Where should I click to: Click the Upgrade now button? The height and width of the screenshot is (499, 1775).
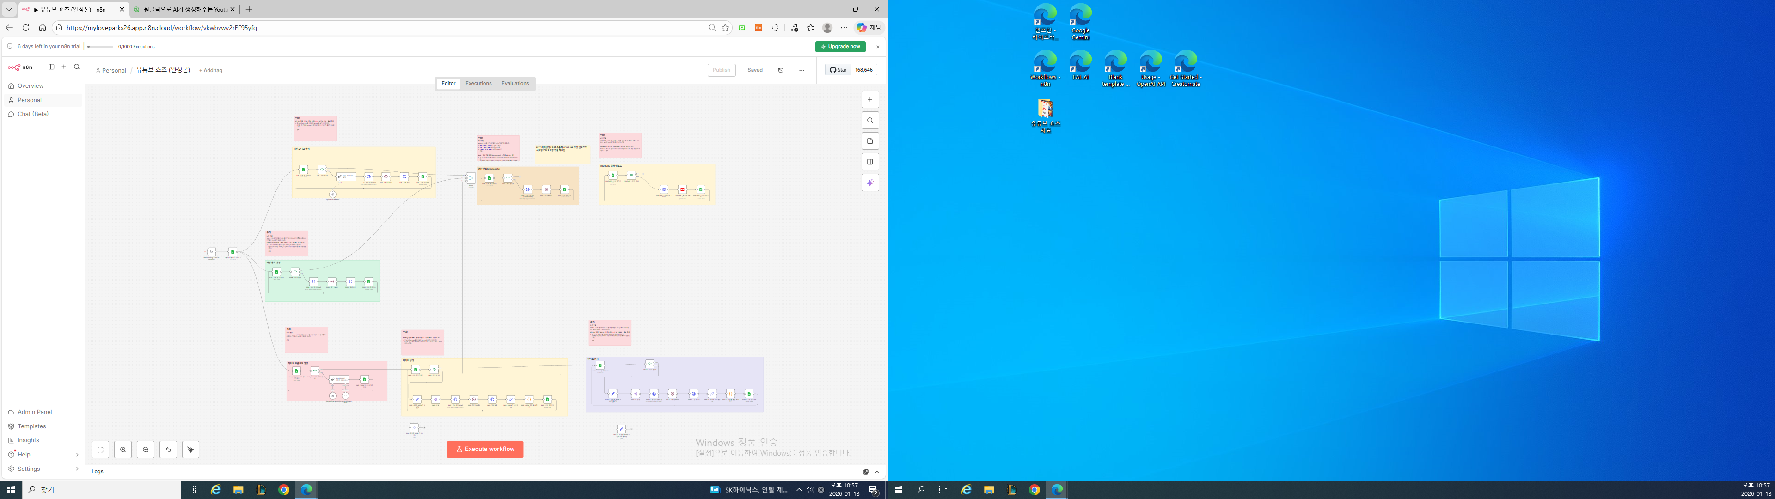840,47
